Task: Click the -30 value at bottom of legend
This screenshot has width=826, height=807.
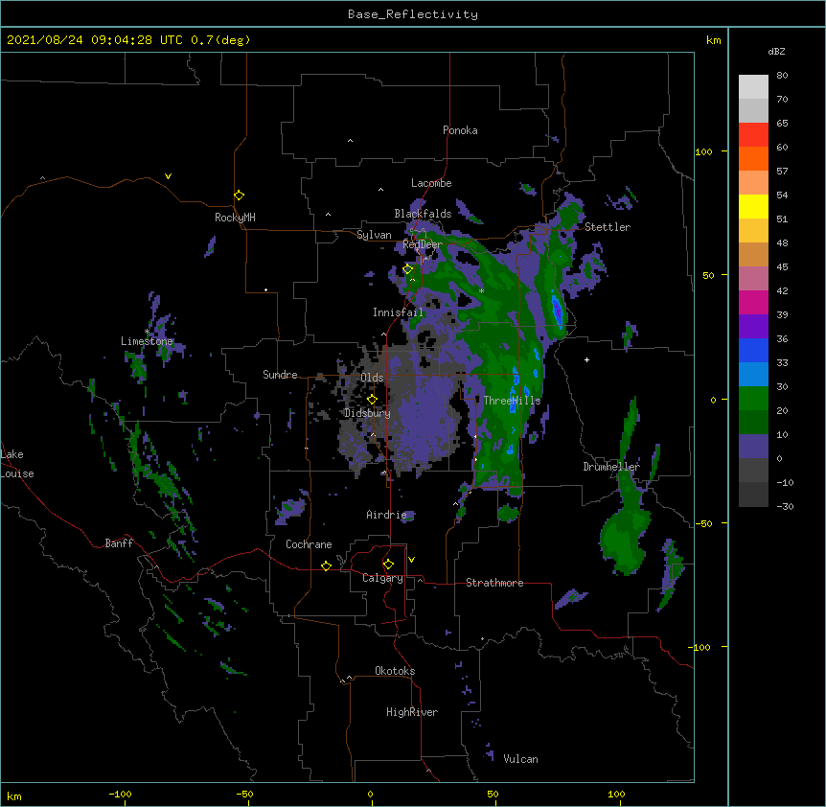Action: [x=785, y=507]
